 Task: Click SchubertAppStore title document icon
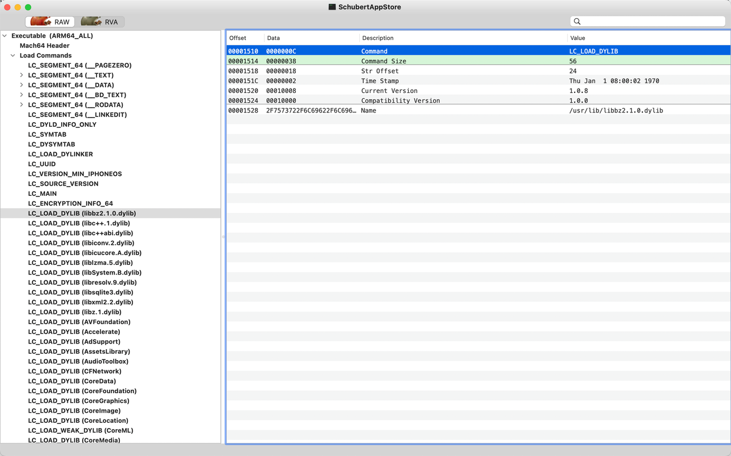pos(332,7)
